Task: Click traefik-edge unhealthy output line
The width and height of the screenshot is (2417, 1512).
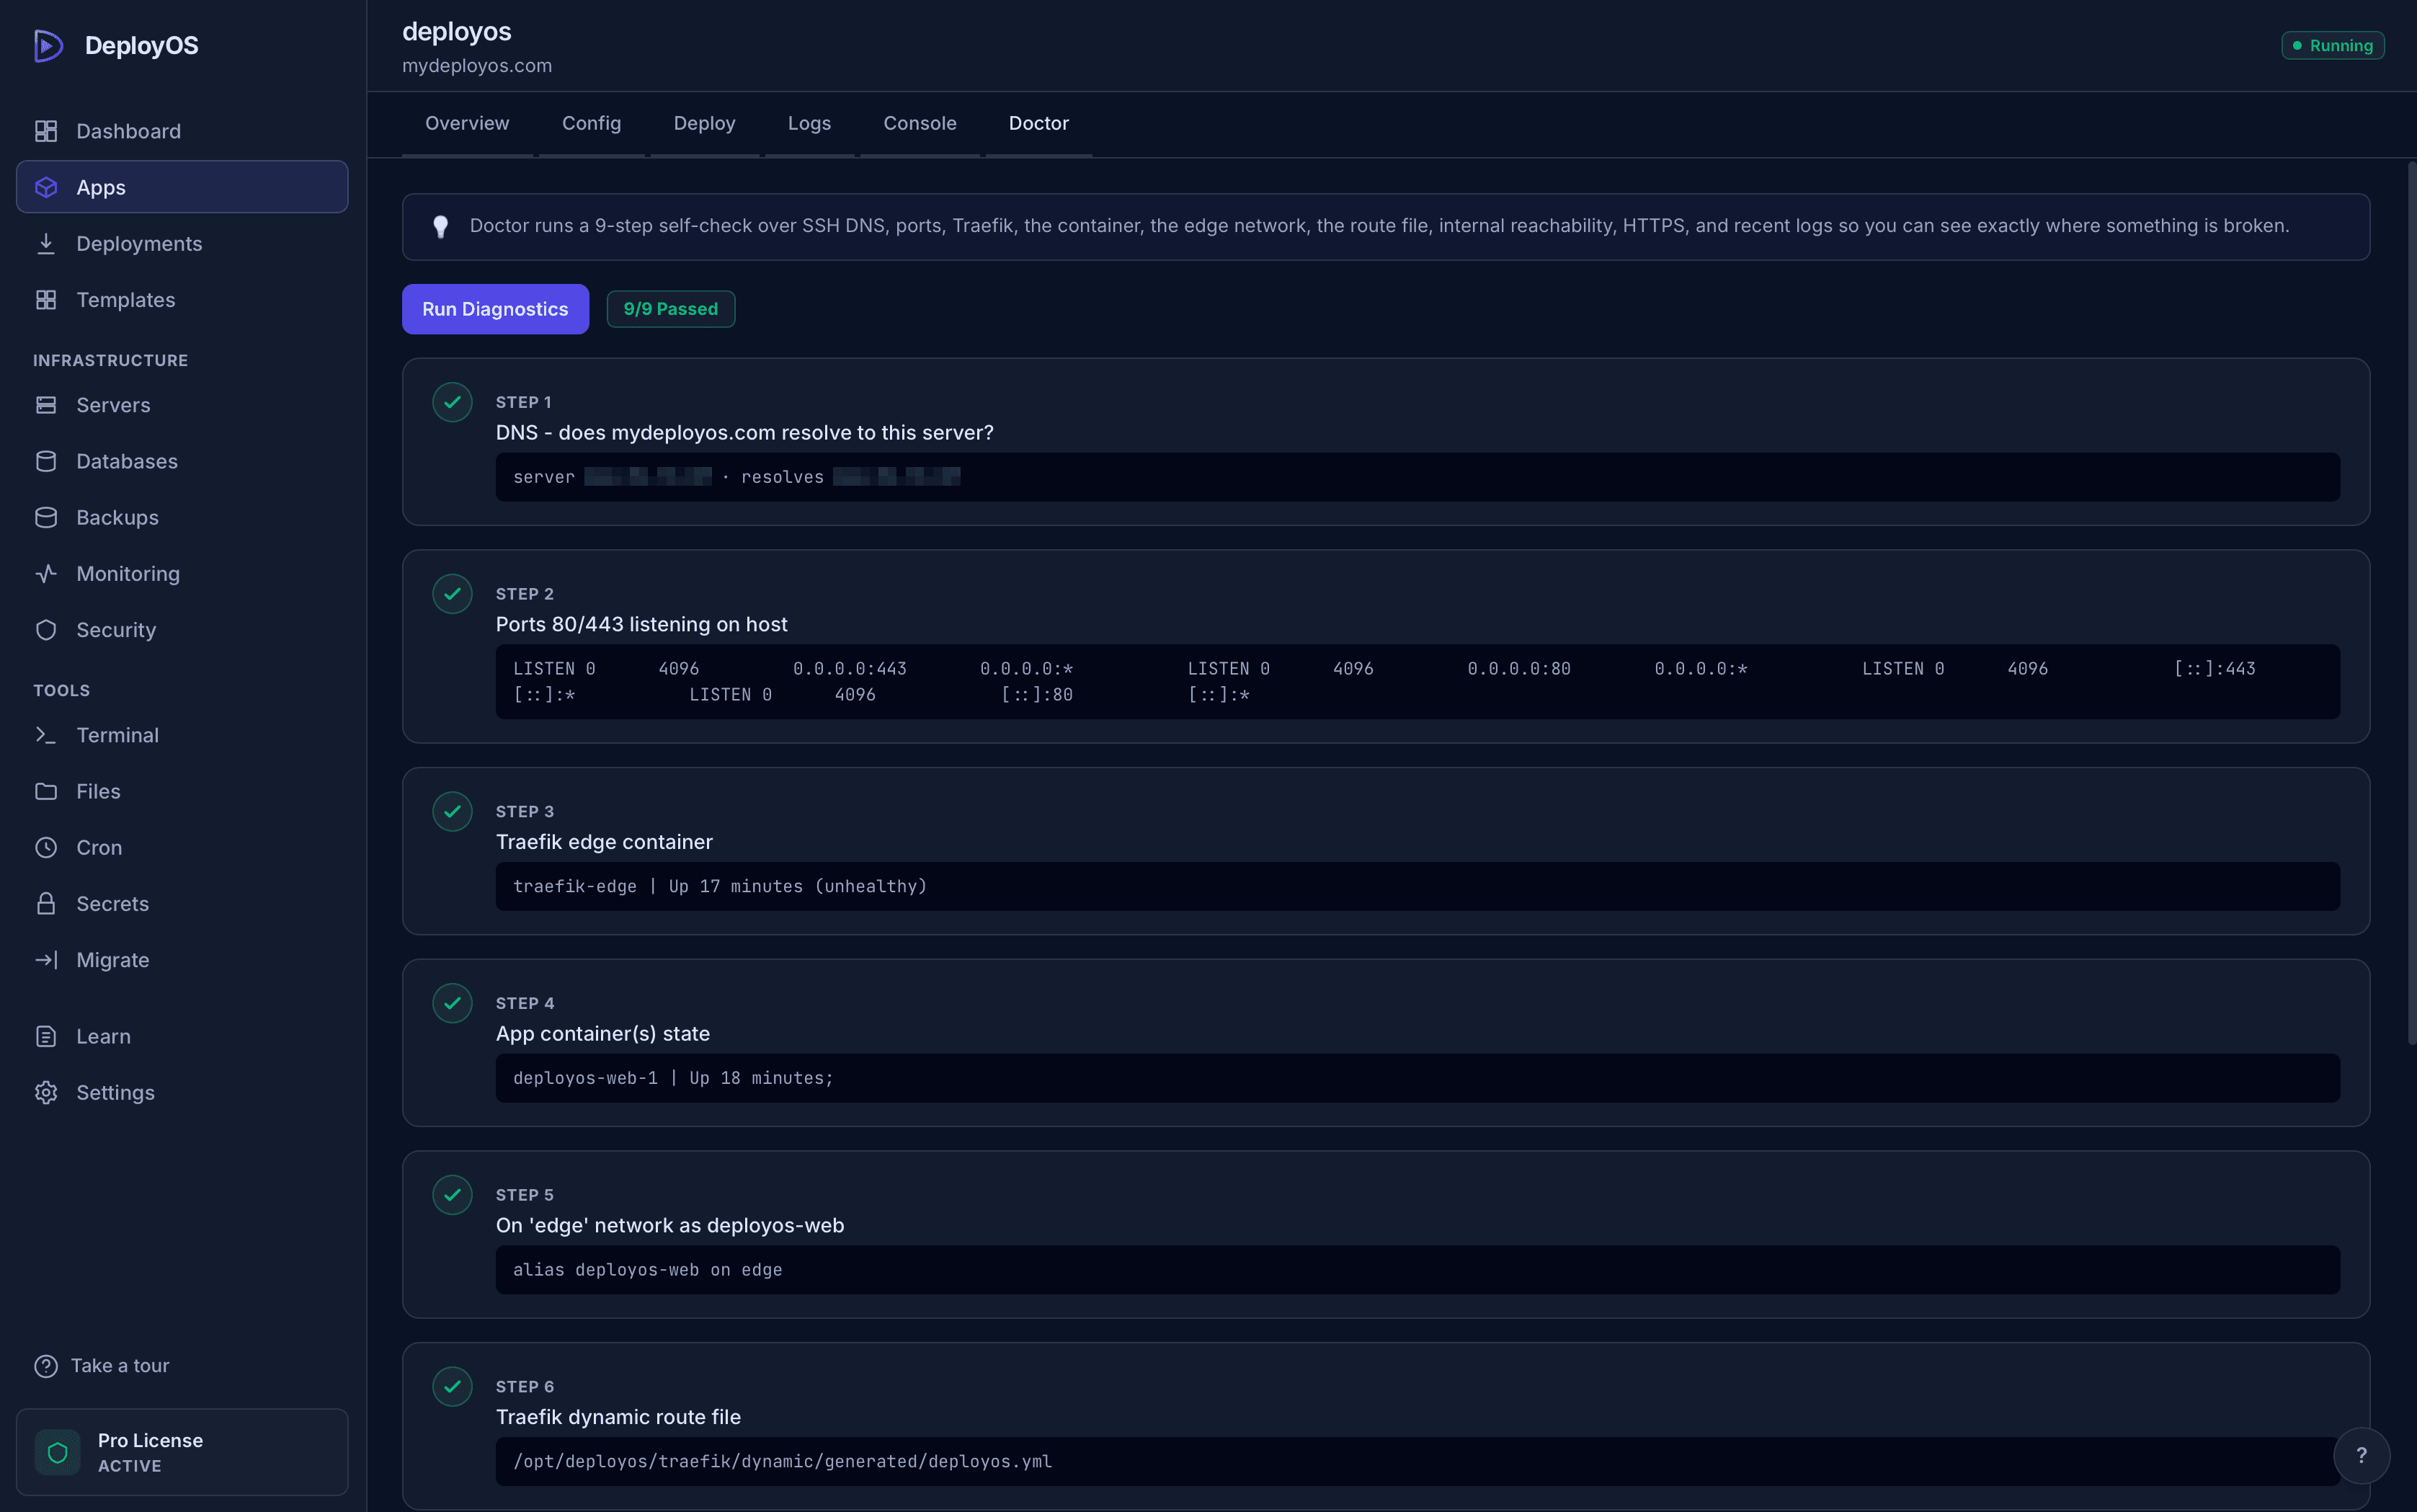Action: point(1417,886)
